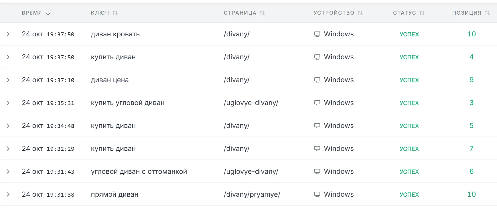Sort by the ПОЗИЦИЯ arrows icon
The width and height of the screenshot is (497, 213).
487,13
